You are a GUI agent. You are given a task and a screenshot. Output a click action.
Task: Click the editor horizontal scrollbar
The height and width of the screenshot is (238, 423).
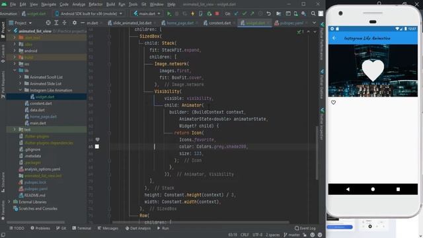pos(201,222)
